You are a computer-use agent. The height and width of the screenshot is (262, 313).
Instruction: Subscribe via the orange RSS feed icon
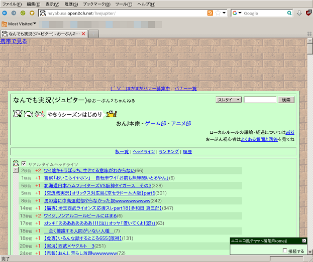210,13
